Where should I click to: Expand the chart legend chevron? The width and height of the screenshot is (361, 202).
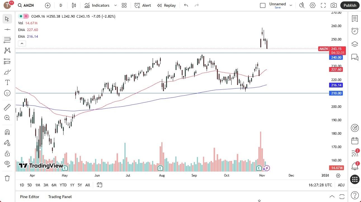[x=22, y=43]
